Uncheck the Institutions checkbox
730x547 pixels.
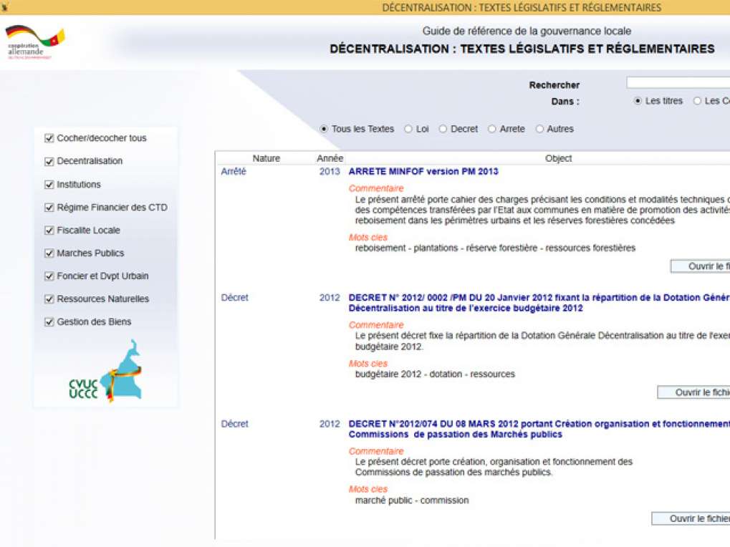(x=49, y=185)
